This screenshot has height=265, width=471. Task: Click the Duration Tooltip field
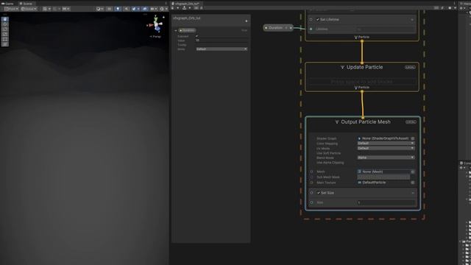(222, 44)
